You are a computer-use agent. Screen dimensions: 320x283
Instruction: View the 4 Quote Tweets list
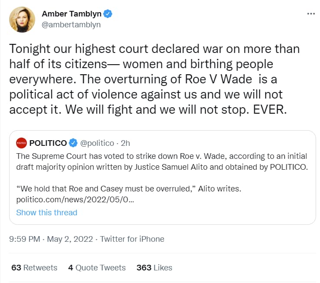[x=97, y=267]
